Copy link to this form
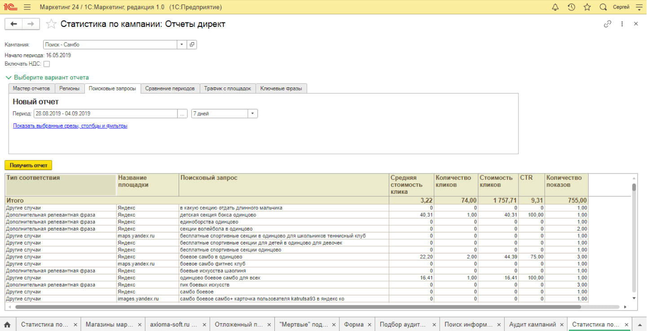 click(607, 24)
